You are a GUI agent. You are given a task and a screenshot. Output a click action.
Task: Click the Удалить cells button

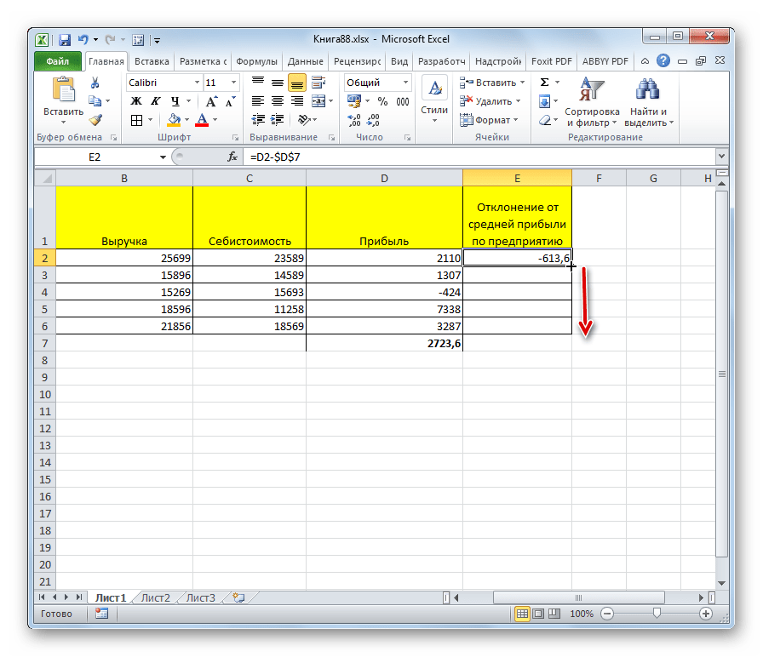pyautogui.click(x=489, y=101)
